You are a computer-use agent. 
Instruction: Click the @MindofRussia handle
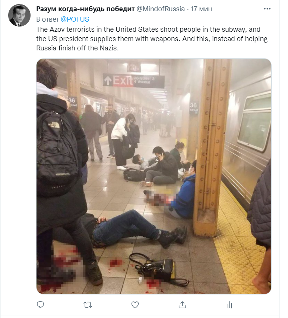[161, 9]
